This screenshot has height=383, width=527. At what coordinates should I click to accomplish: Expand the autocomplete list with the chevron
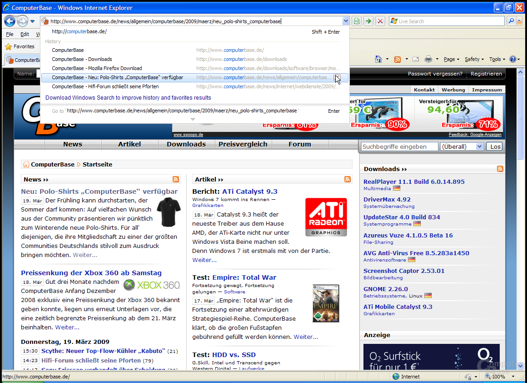tap(193, 119)
